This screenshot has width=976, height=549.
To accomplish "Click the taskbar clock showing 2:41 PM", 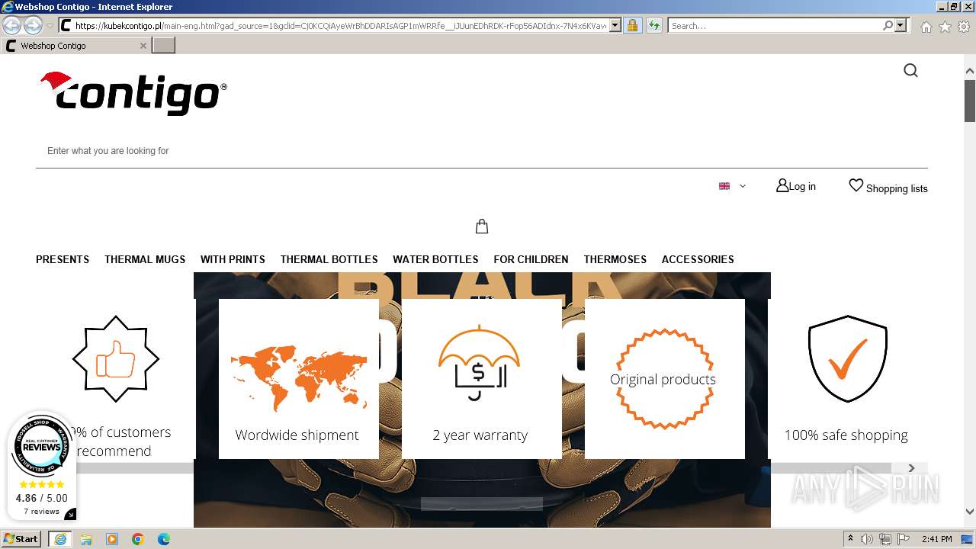I will click(x=936, y=539).
